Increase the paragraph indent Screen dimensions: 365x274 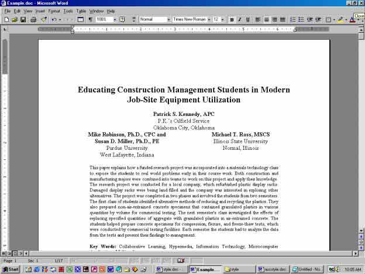(318, 20)
